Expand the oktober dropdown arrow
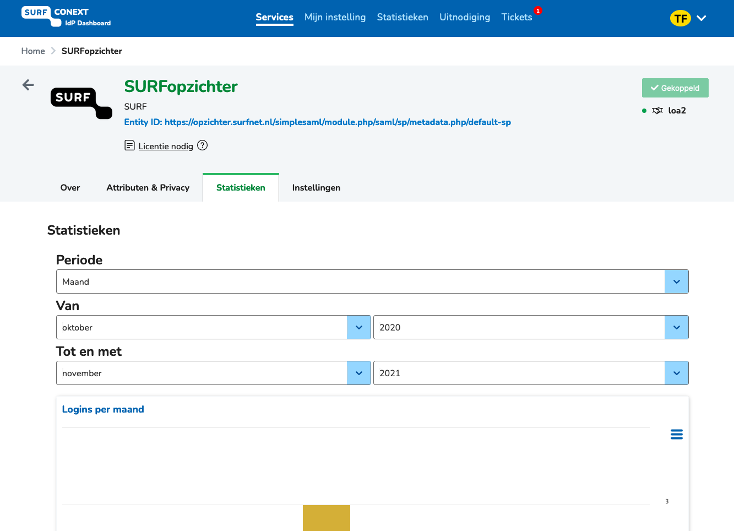This screenshot has height=531, width=734. pos(359,327)
